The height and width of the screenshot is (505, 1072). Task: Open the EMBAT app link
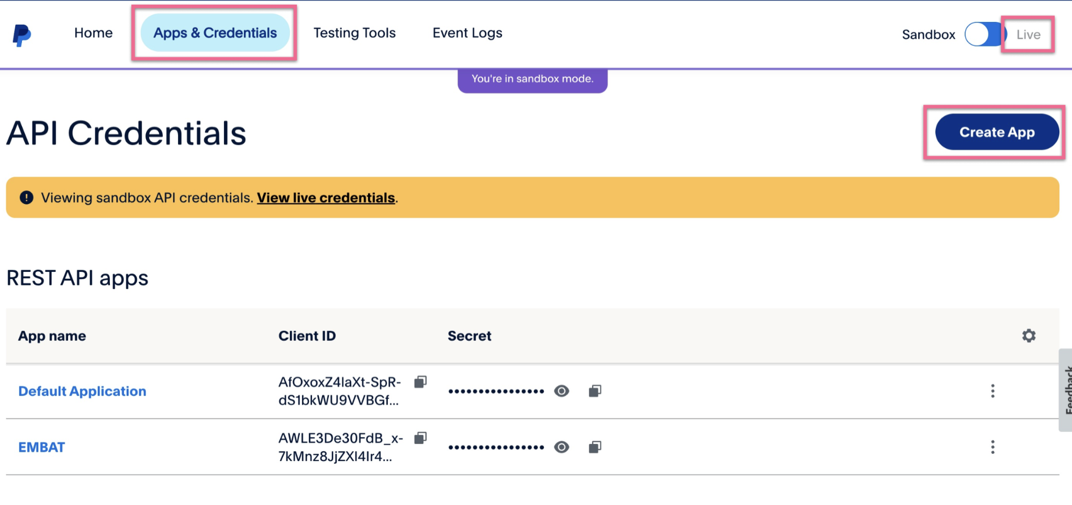(x=41, y=447)
